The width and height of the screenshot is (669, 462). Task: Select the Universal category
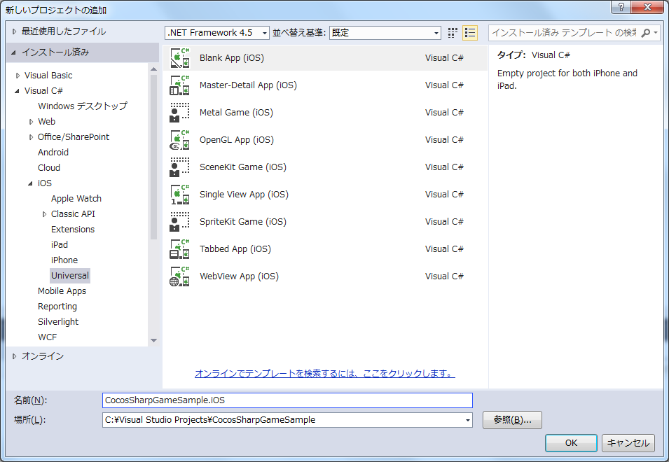[70, 275]
